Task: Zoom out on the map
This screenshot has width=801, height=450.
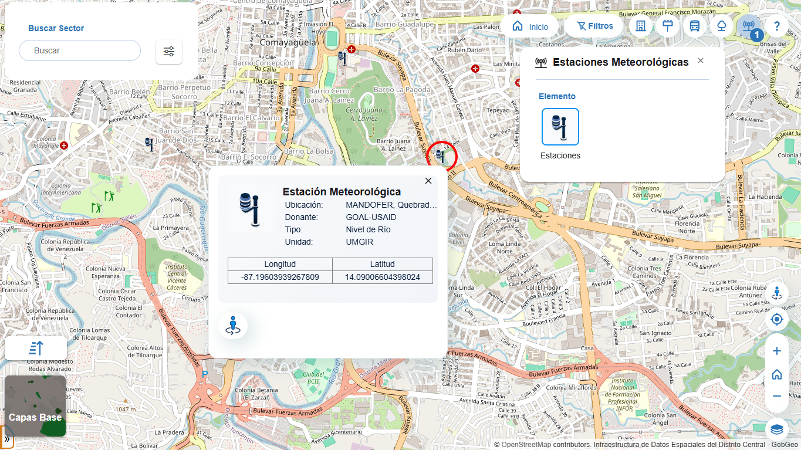Action: tap(777, 396)
